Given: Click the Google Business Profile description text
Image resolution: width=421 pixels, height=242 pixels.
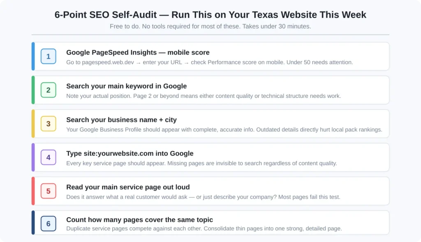Looking at the screenshot, I should pyautogui.click(x=224, y=129).
